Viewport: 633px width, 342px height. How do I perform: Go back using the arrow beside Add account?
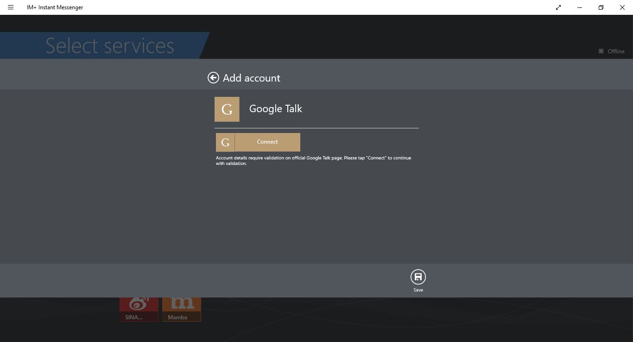pos(213,78)
